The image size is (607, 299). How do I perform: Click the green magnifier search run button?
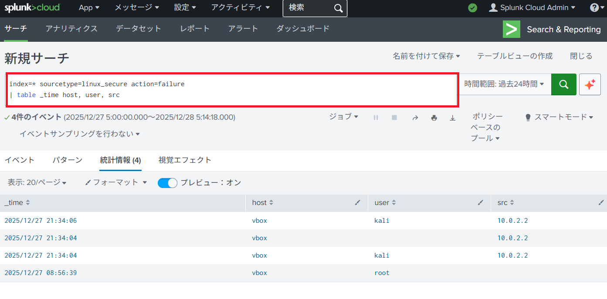[x=563, y=84]
